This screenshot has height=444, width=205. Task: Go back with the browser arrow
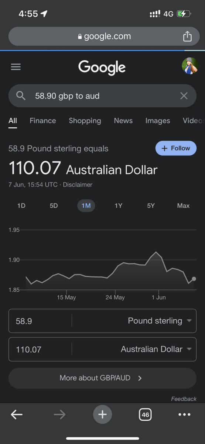click(17, 415)
